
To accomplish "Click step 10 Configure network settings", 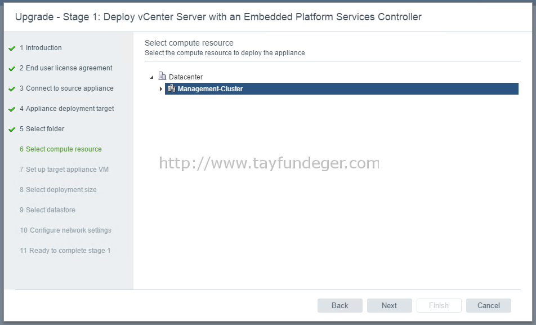I will (x=65, y=230).
